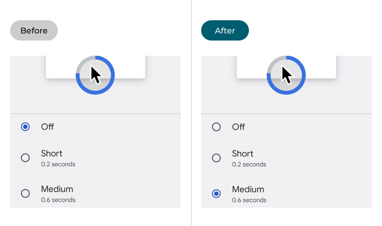Click the teal After label pill

[x=225, y=30]
